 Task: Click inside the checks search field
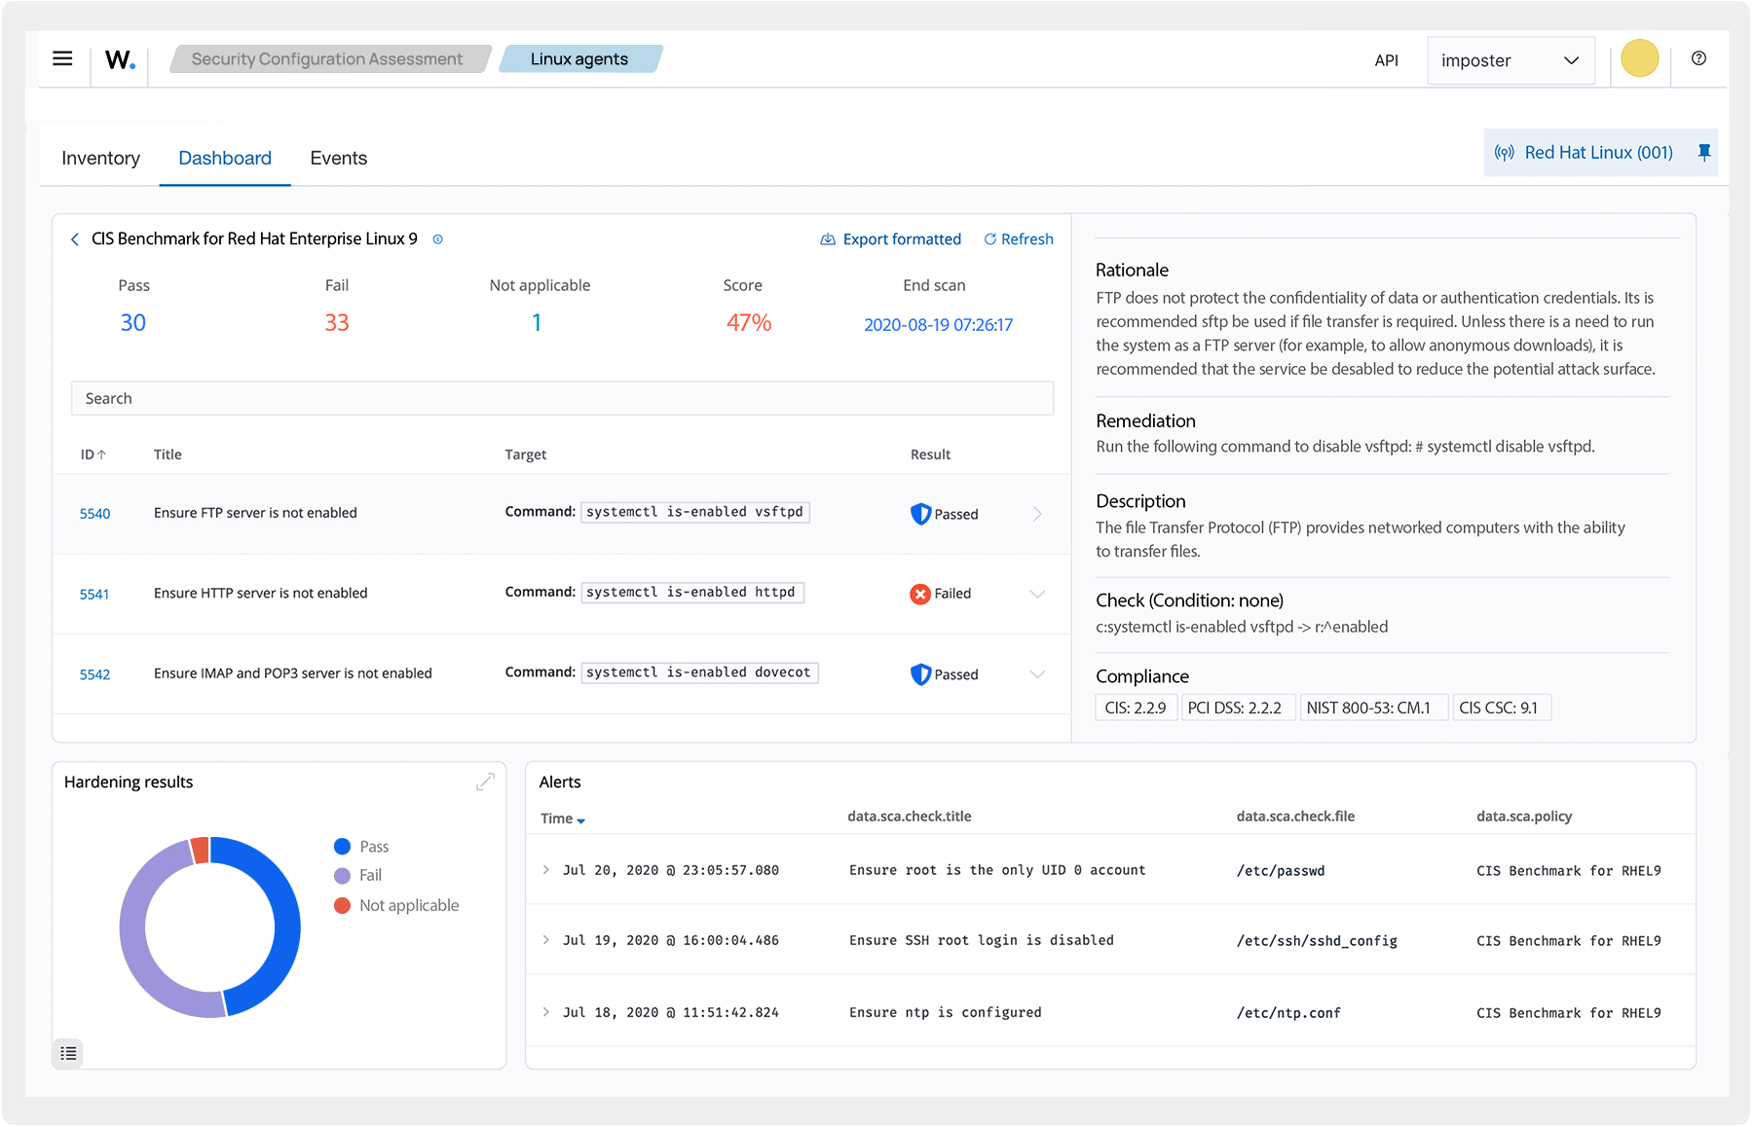point(562,398)
